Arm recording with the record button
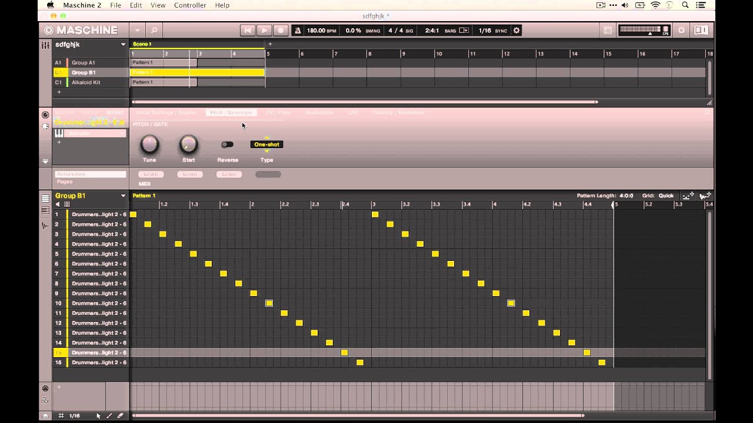 281,30
